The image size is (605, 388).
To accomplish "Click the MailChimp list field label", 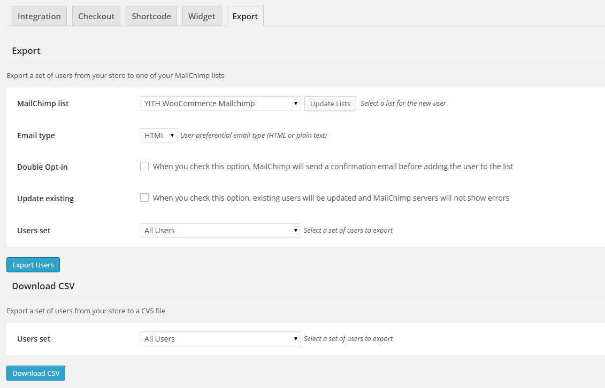I will coord(43,104).
